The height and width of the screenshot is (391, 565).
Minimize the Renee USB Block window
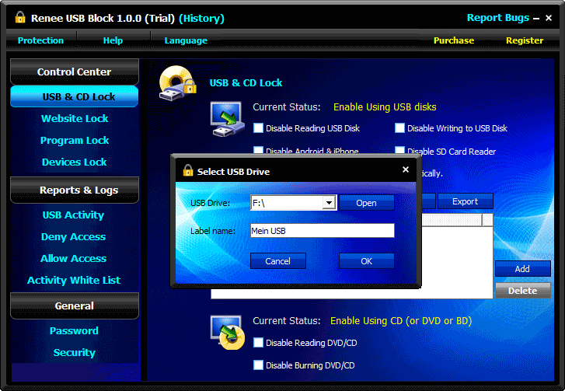[x=536, y=19]
